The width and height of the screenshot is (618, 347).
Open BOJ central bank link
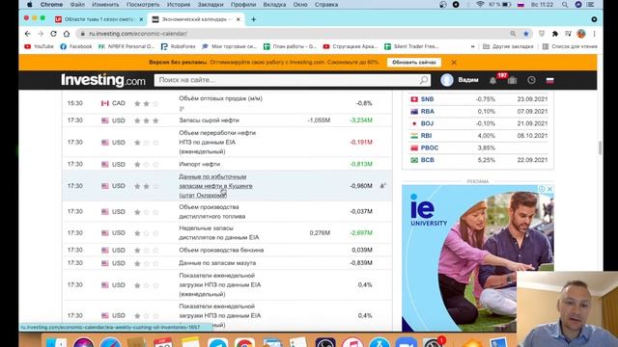(x=427, y=123)
